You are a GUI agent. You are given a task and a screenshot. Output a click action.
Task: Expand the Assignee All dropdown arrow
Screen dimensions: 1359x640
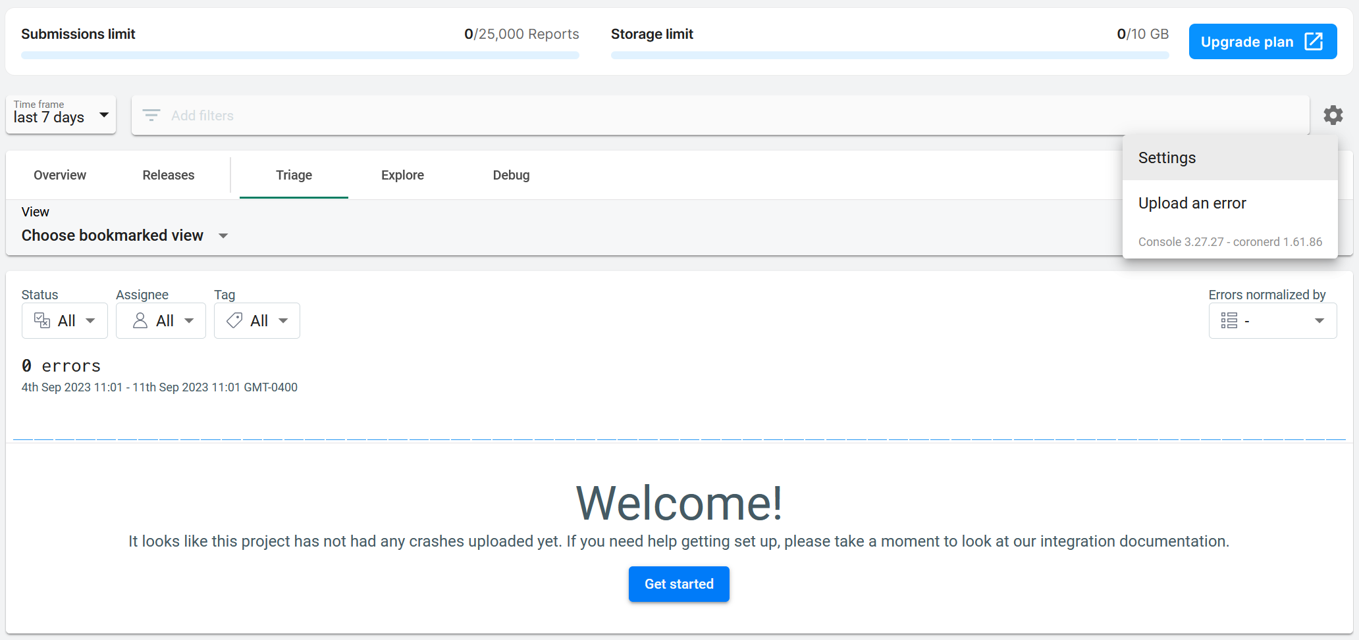point(189,320)
